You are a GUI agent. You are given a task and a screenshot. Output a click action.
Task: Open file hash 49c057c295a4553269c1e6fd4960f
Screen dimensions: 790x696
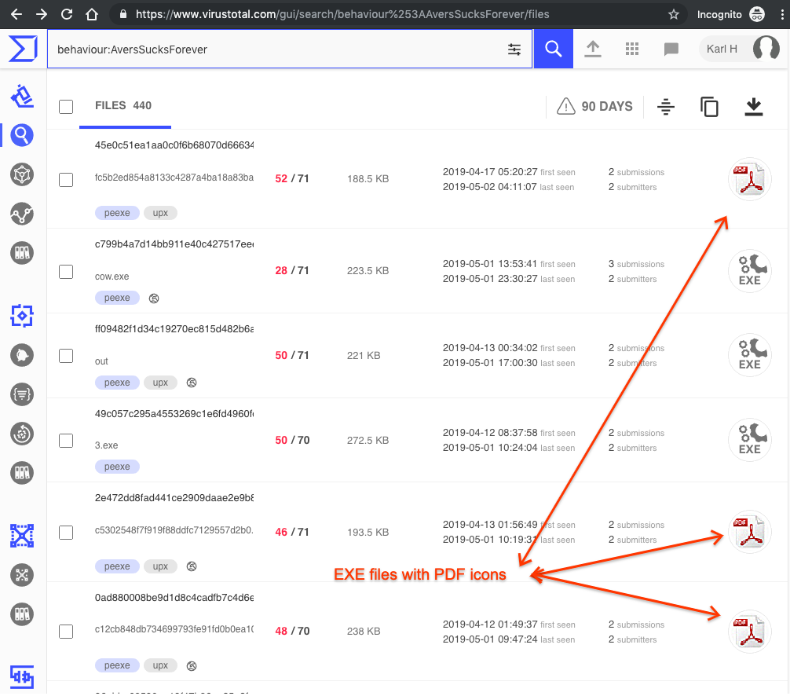click(x=174, y=414)
